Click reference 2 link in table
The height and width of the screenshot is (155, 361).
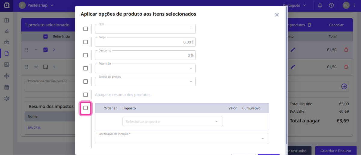click(54, 50)
